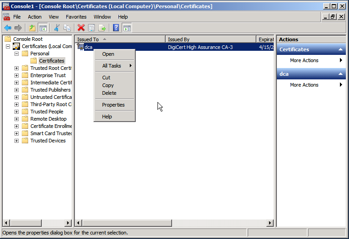Collapse the dca section in Actions pane

(340, 74)
